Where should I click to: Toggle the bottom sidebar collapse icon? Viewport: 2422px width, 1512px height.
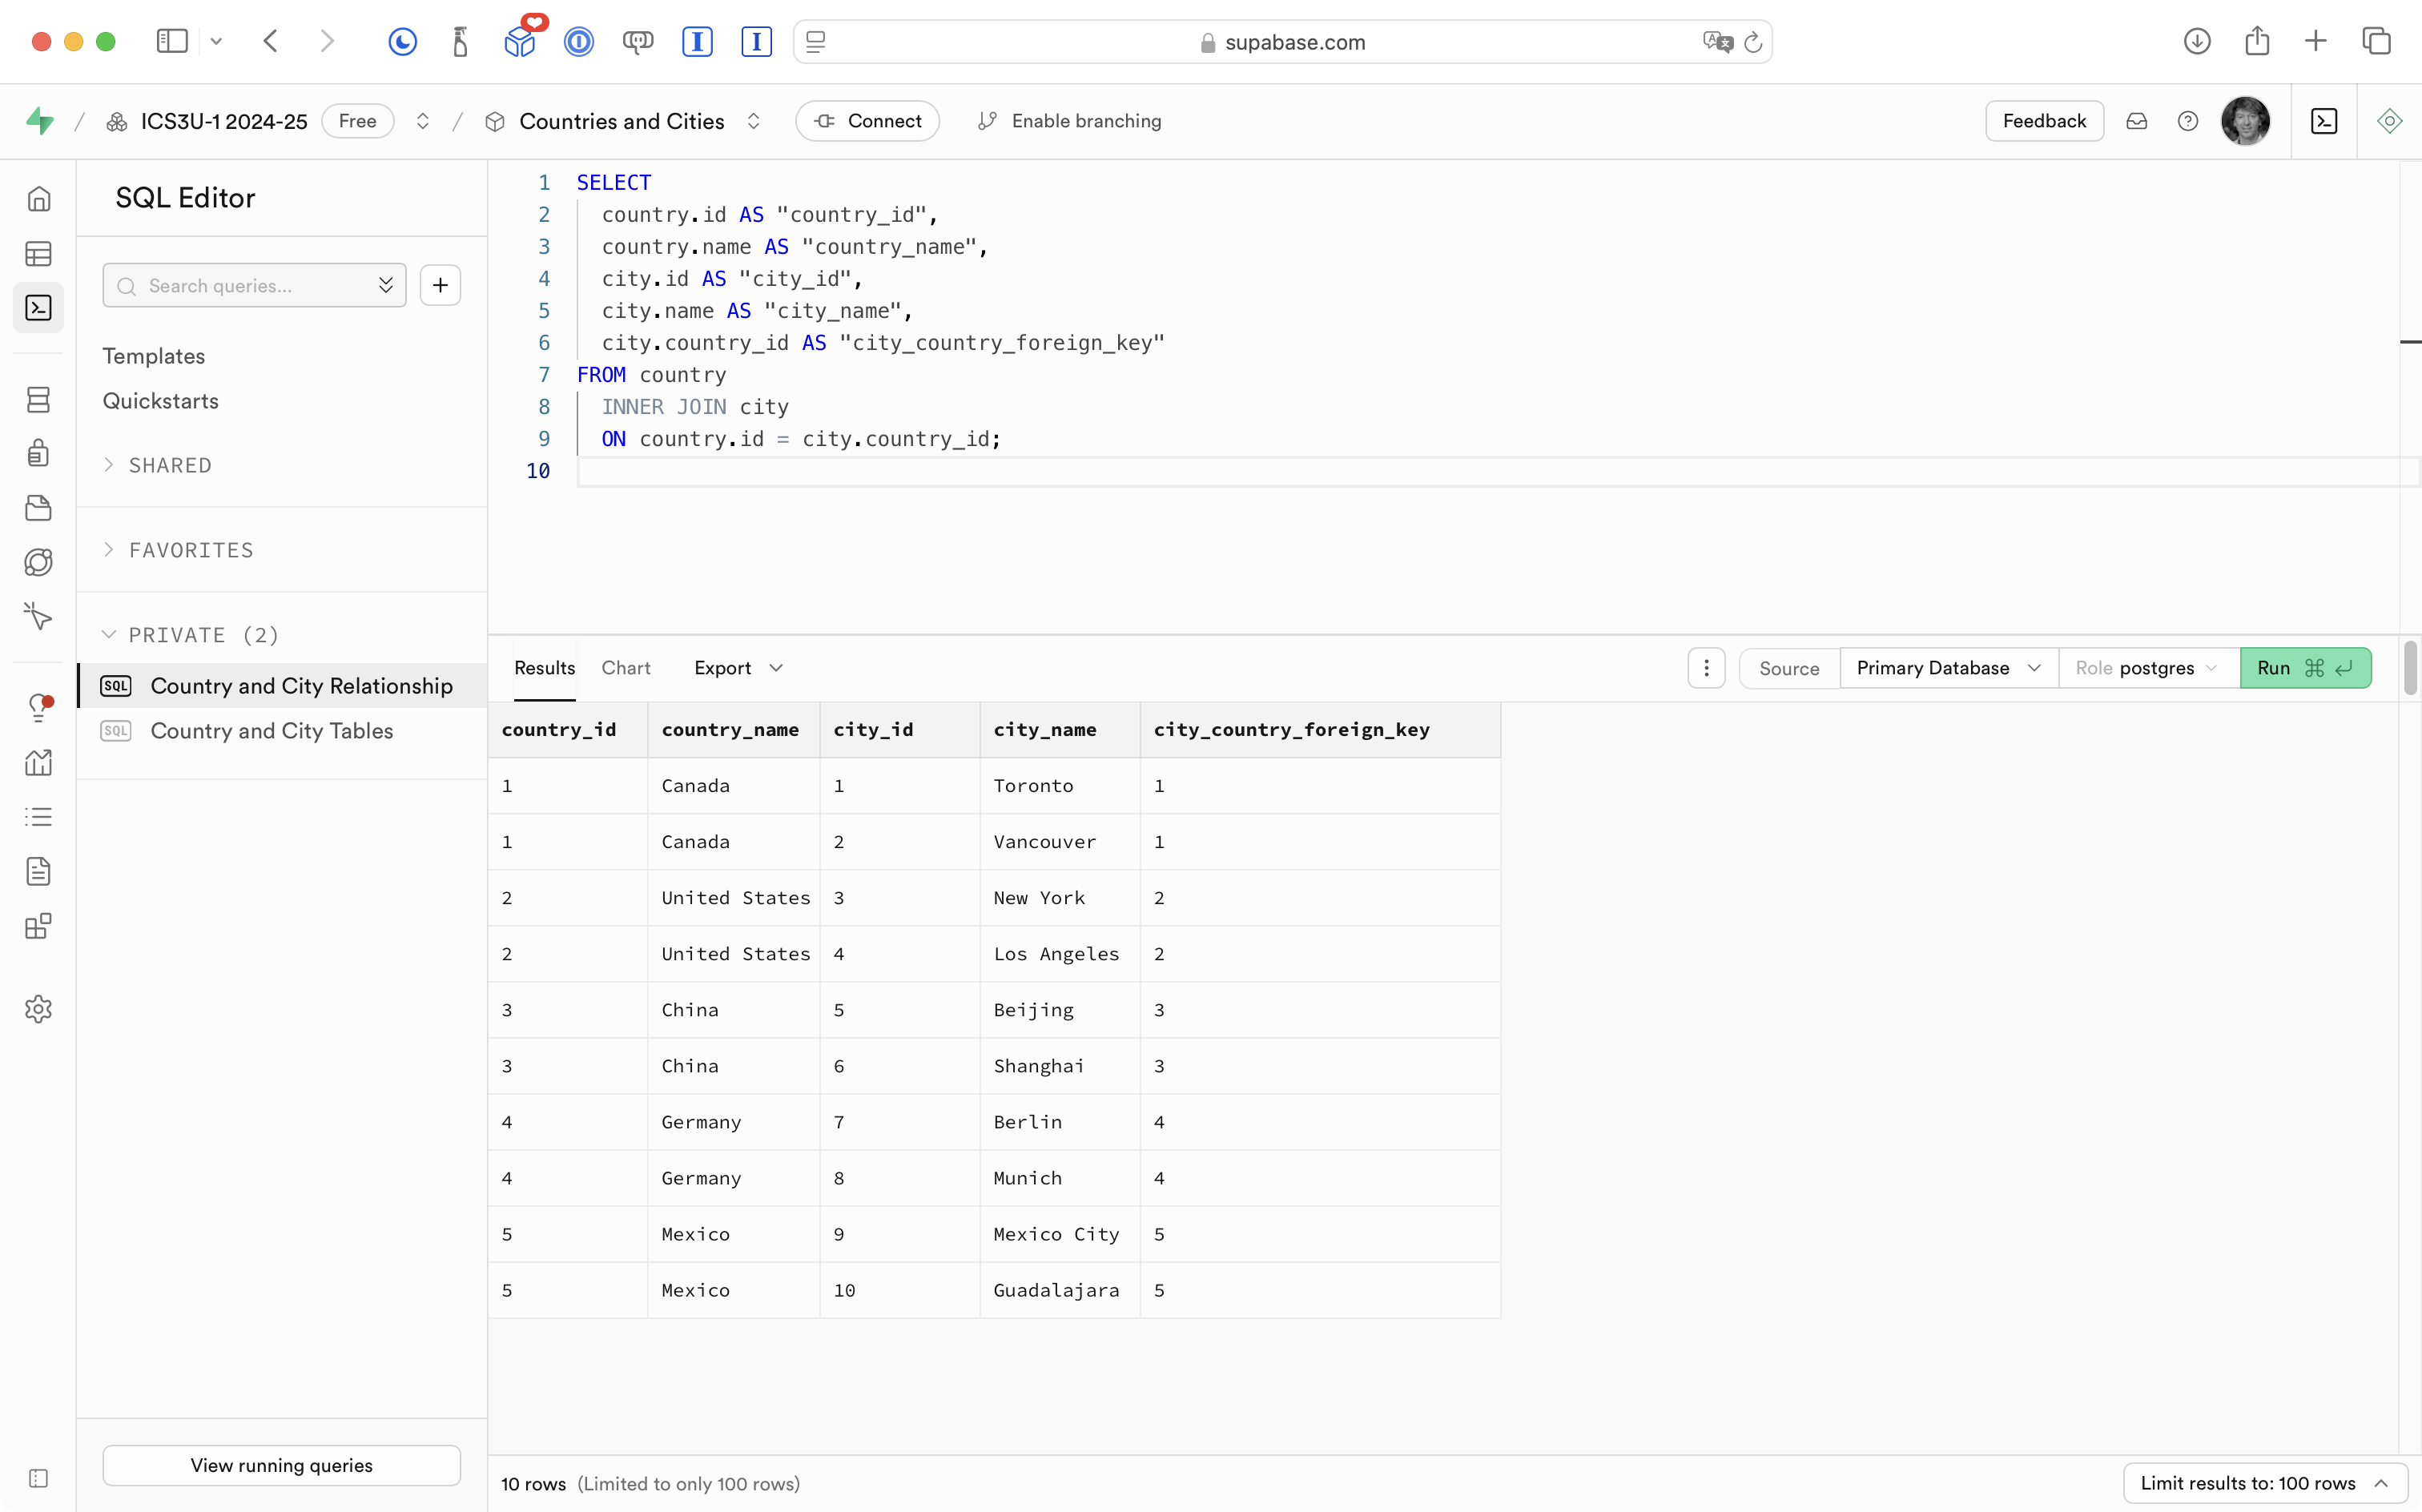[38, 1478]
